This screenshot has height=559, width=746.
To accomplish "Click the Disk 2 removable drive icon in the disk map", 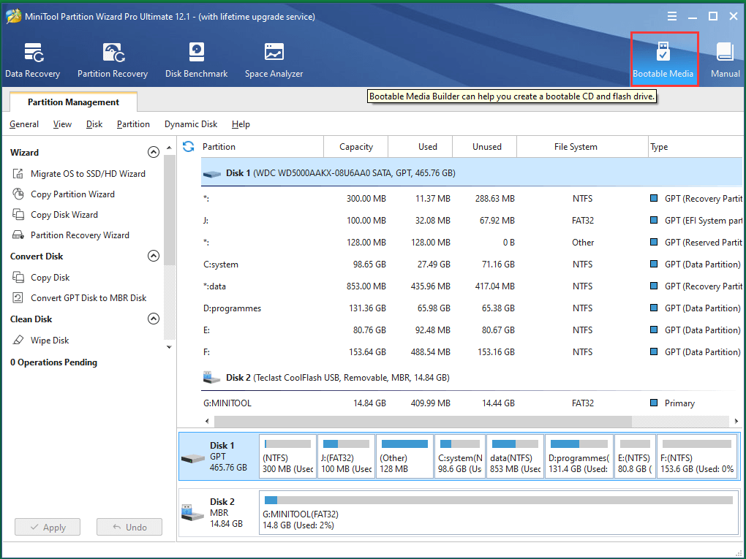I will click(x=192, y=512).
